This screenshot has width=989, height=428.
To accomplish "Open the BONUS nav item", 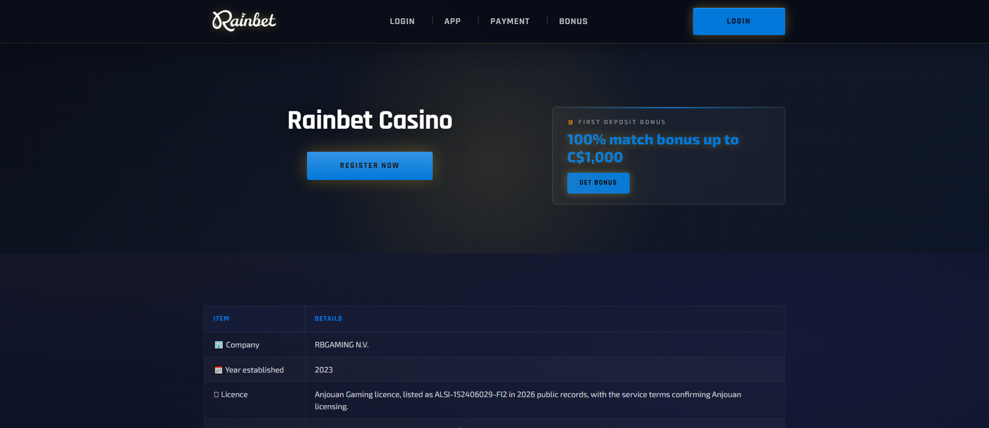I will (573, 21).
